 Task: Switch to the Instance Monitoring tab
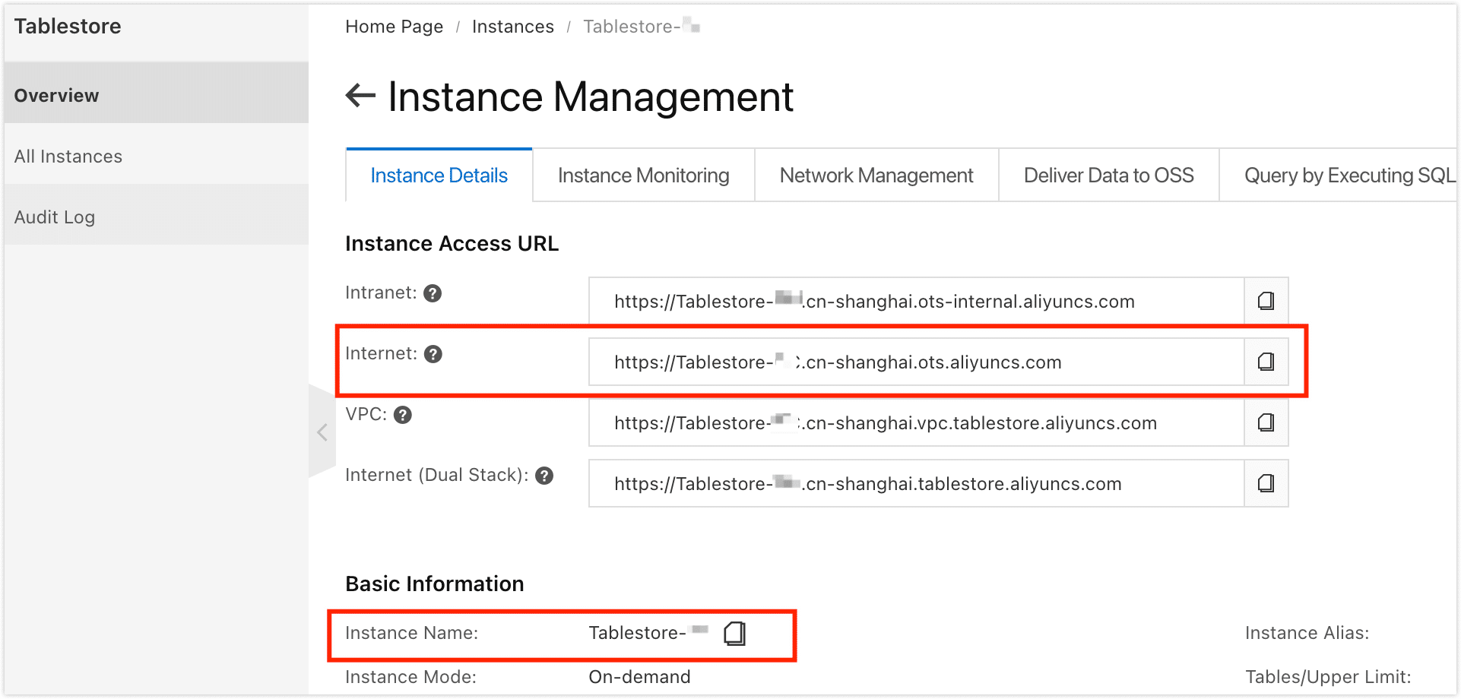642,175
